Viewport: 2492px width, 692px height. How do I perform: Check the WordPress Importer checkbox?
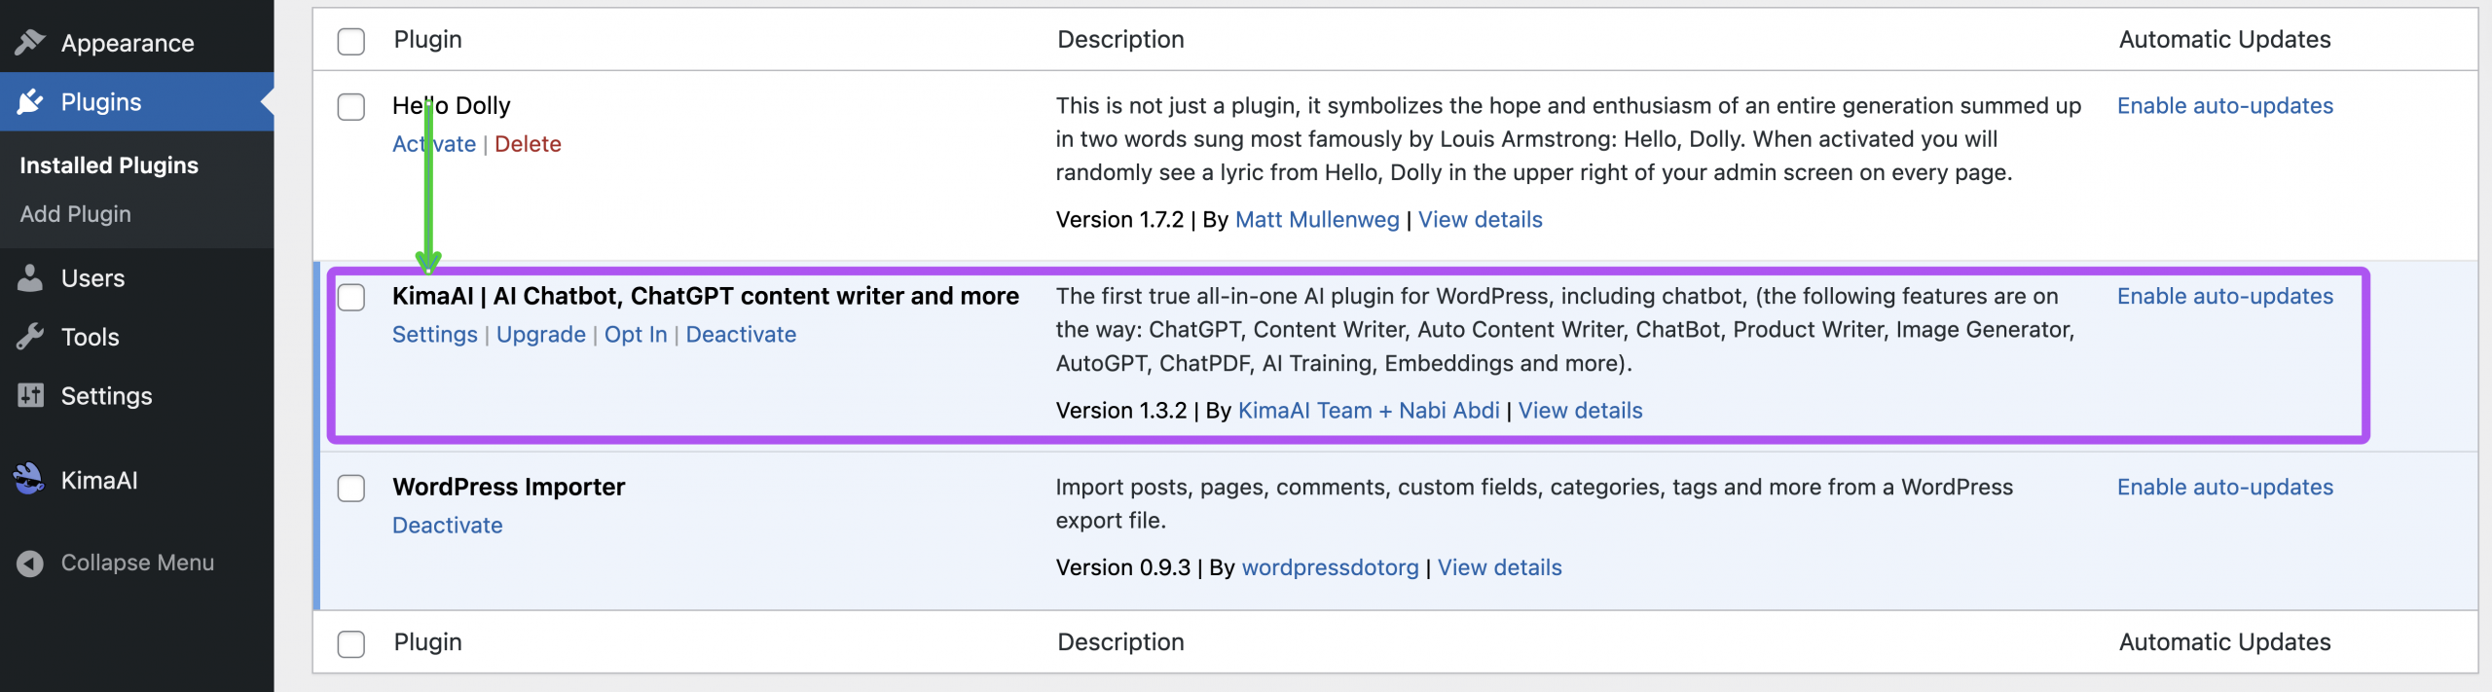351,488
